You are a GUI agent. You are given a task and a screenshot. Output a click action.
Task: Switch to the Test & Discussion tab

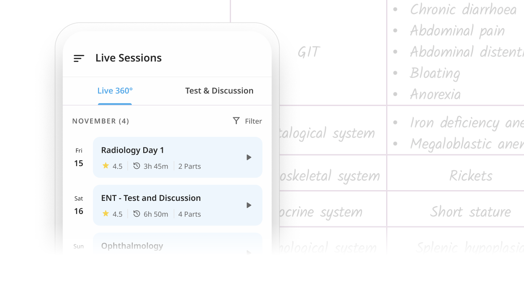point(219,91)
